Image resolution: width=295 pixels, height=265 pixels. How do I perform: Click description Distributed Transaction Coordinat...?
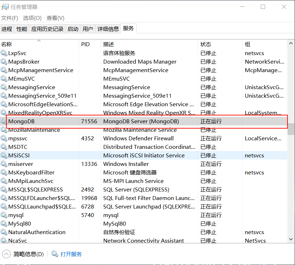click(149, 147)
